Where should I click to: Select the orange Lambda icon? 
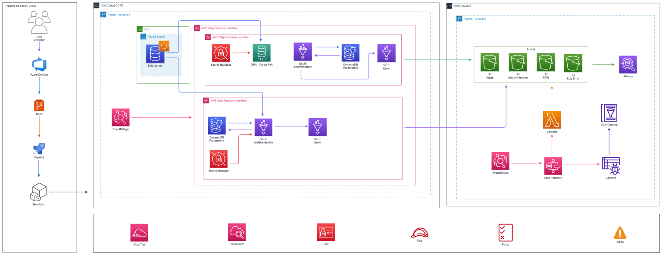pyautogui.click(x=552, y=120)
